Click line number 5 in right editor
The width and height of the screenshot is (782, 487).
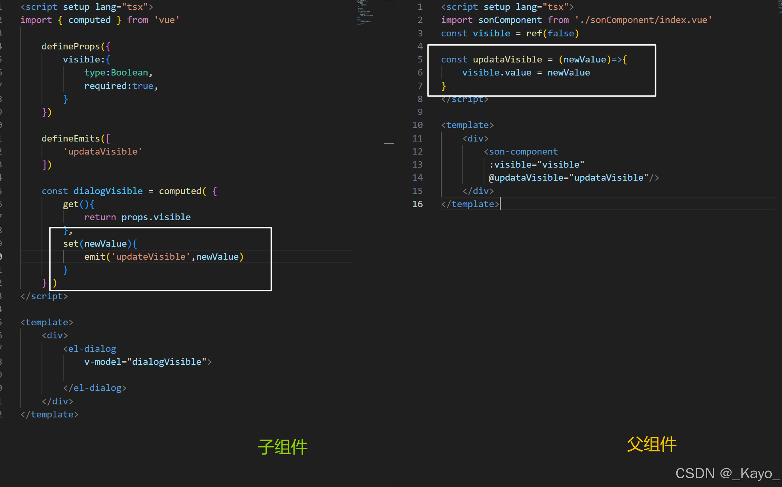(420, 59)
